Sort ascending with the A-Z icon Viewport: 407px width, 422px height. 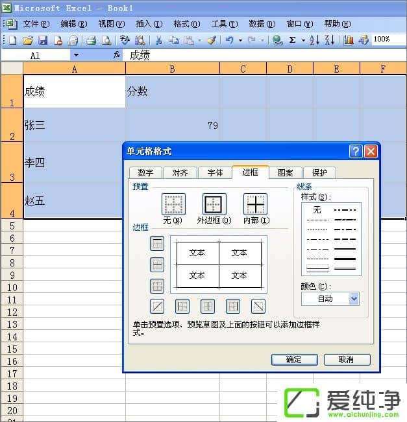tap(314, 40)
